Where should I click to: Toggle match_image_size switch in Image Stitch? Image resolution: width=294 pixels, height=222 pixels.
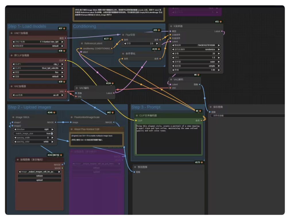point(52,134)
